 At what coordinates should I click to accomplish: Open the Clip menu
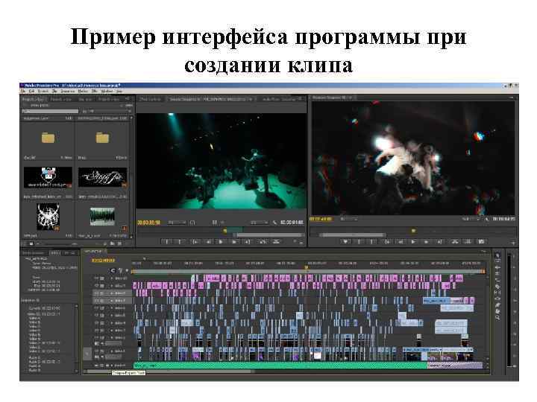(54, 92)
